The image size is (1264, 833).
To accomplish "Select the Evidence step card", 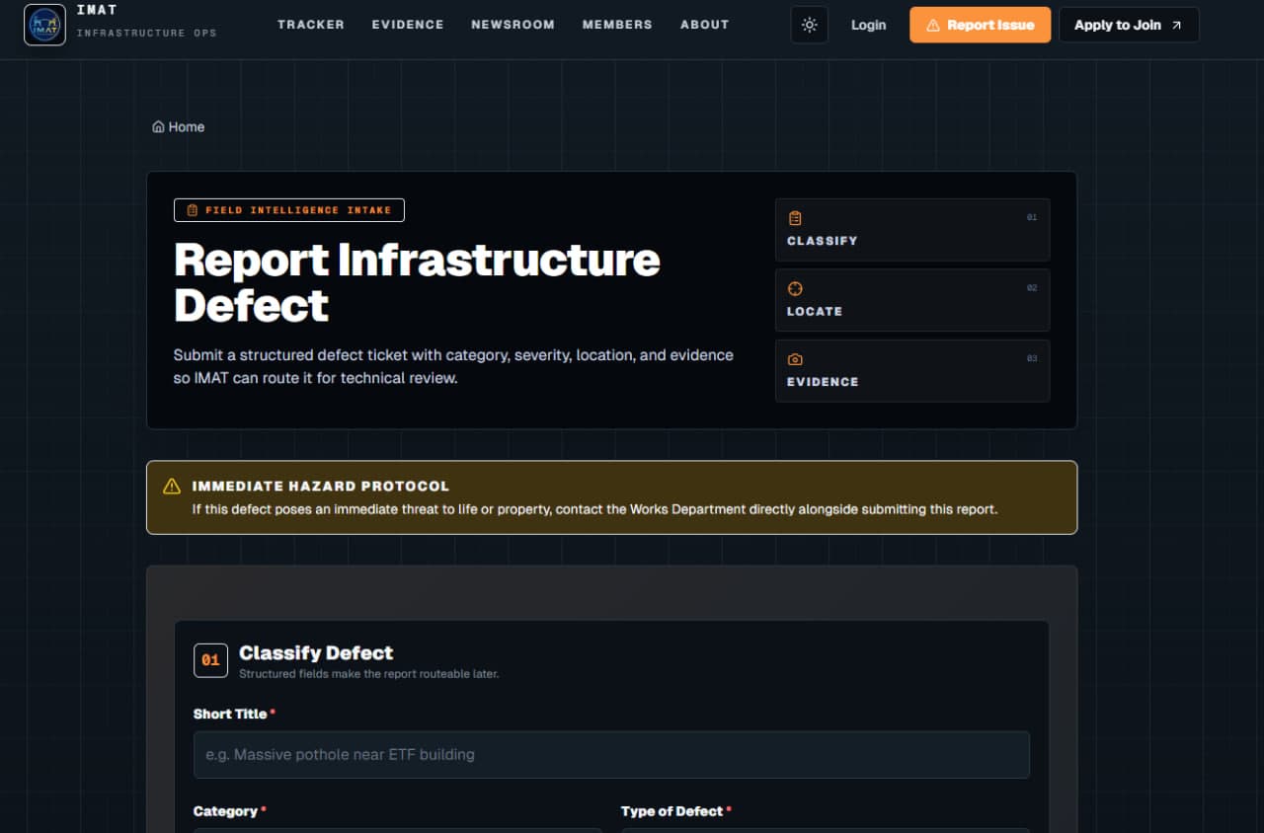I will click(x=912, y=371).
